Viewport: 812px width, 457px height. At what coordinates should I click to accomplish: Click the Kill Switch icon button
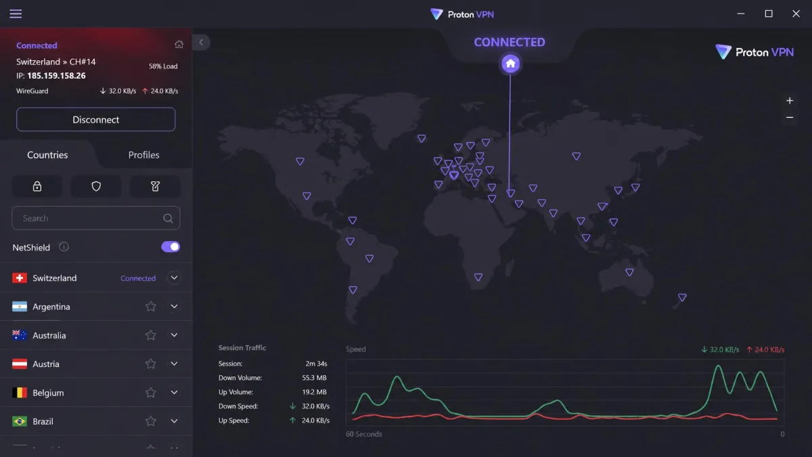point(155,186)
